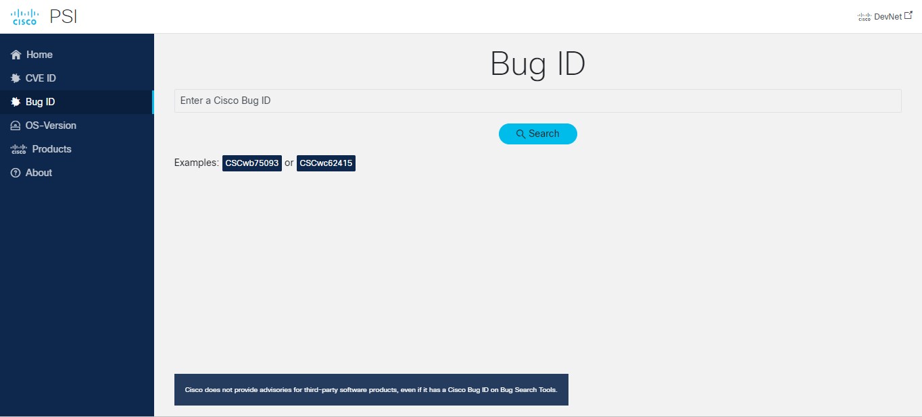Open the OS-Version sidebar page
The height and width of the screenshot is (417, 922).
(76, 126)
